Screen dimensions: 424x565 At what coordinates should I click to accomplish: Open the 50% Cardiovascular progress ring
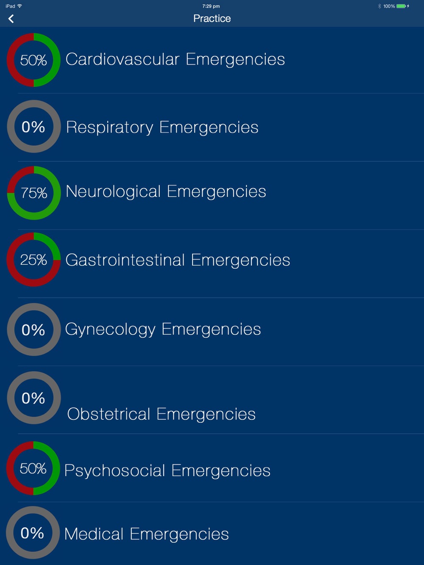coord(33,60)
